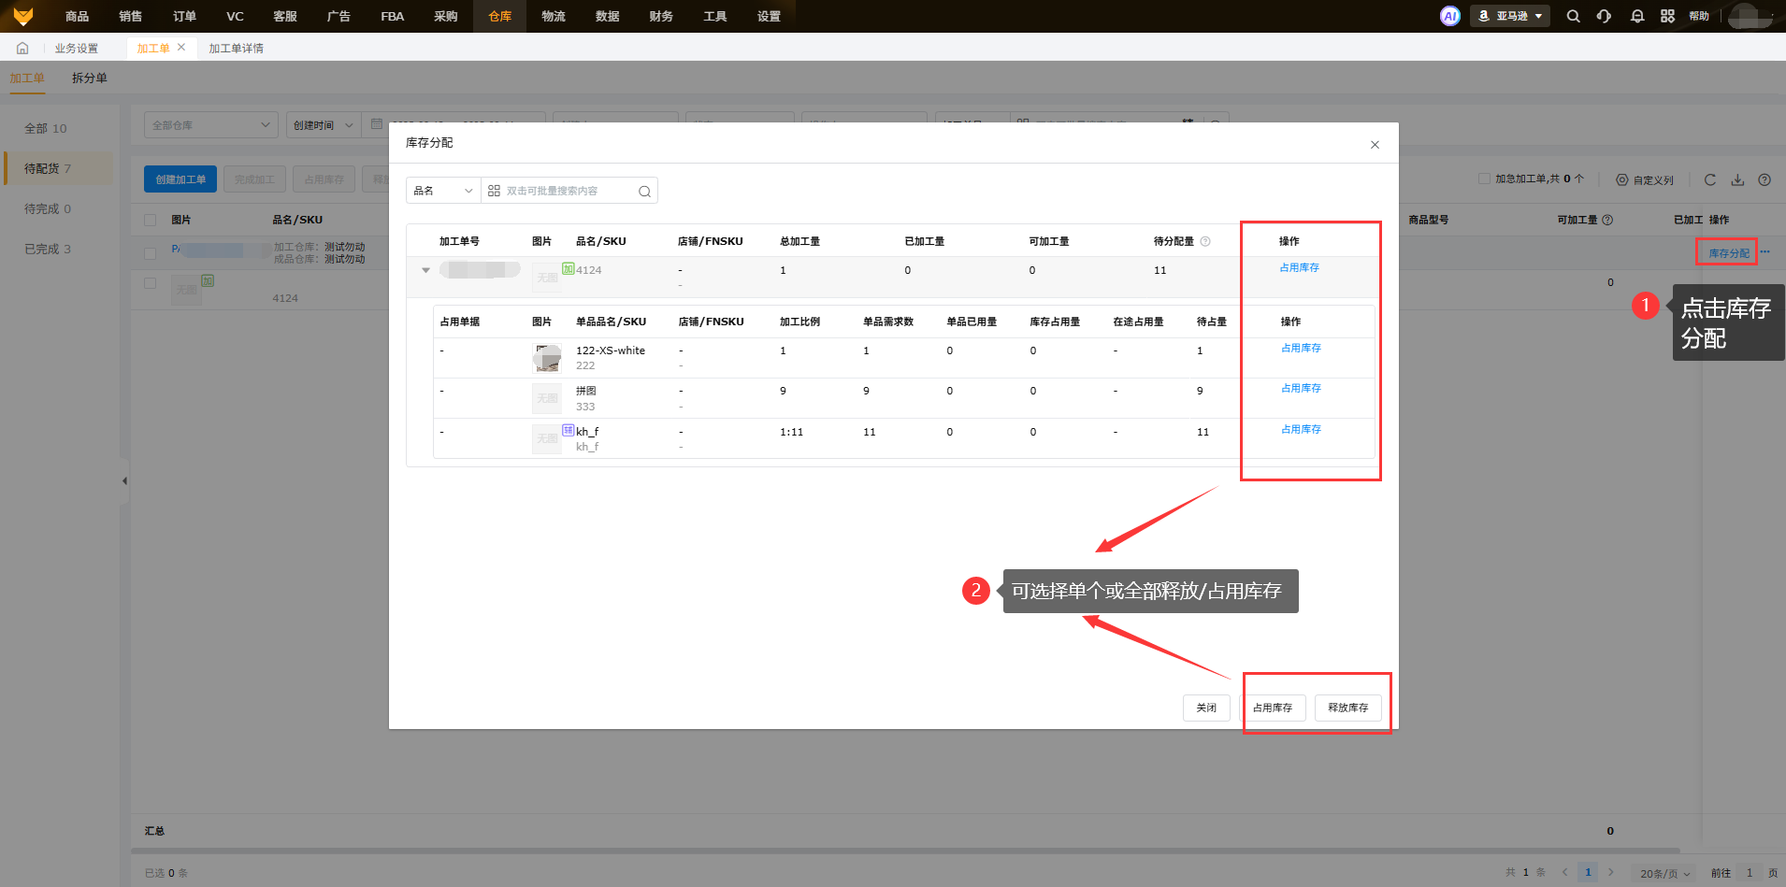Open the 品名 search type dropdown
The image size is (1786, 887).
(443, 191)
